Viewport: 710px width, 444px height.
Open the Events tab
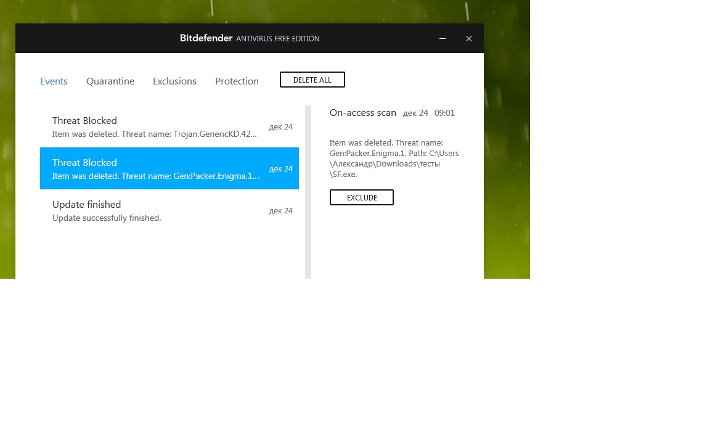click(x=54, y=81)
